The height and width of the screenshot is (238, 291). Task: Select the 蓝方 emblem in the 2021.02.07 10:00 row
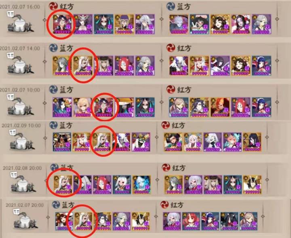(53, 89)
